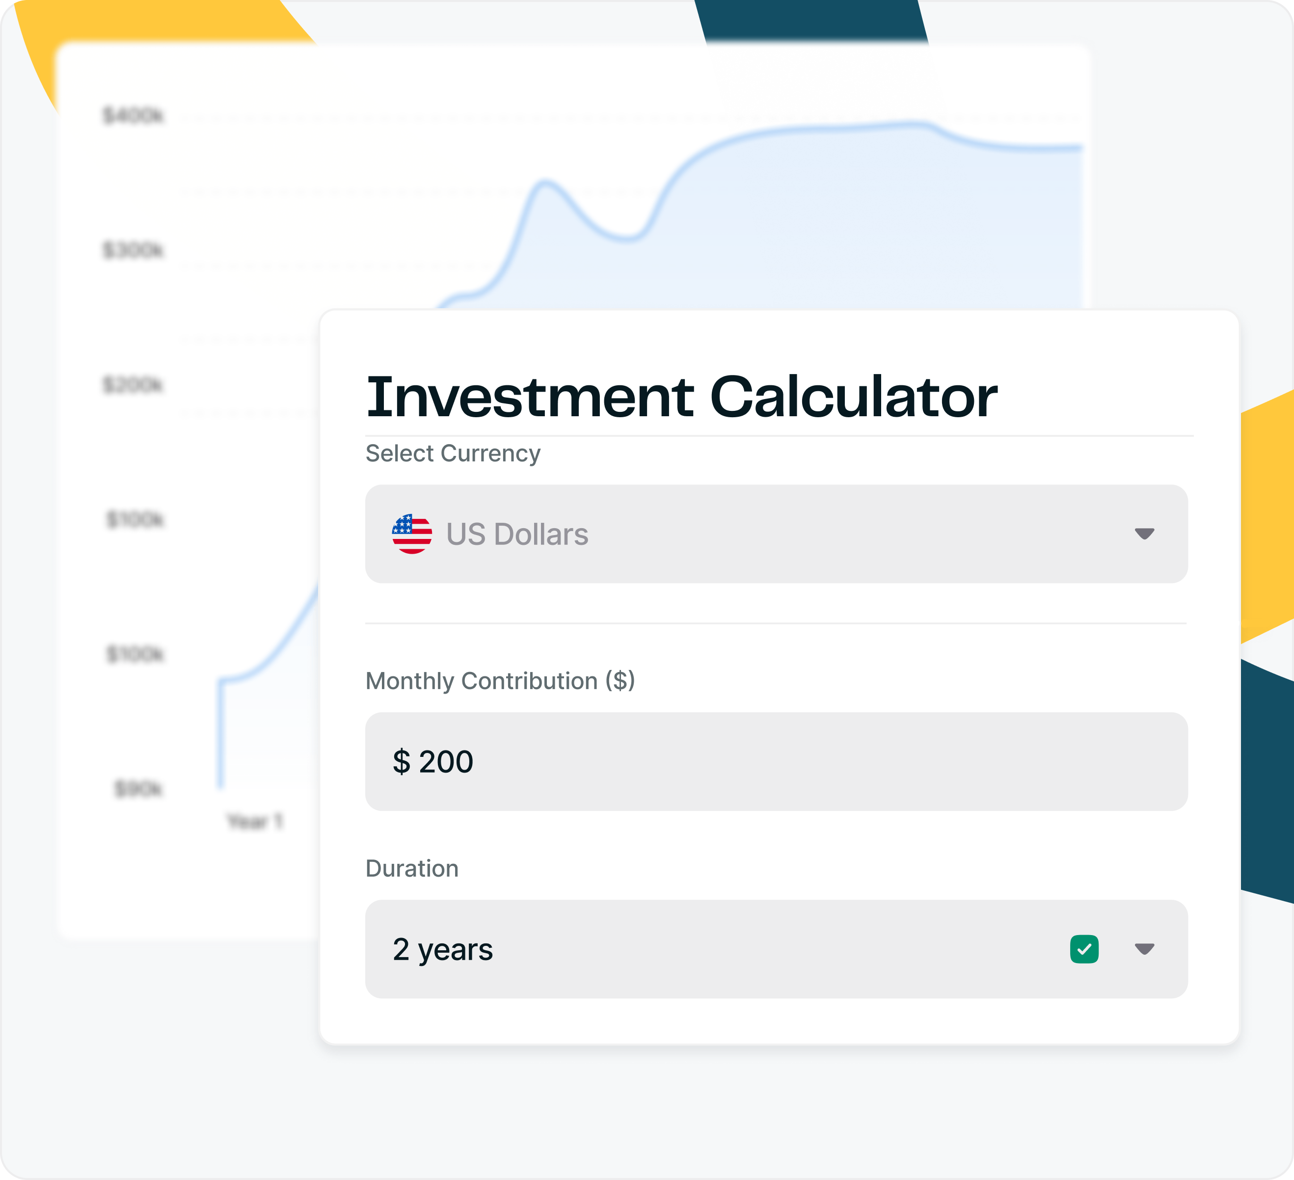
Task: Click the Select Currency label
Action: (453, 454)
